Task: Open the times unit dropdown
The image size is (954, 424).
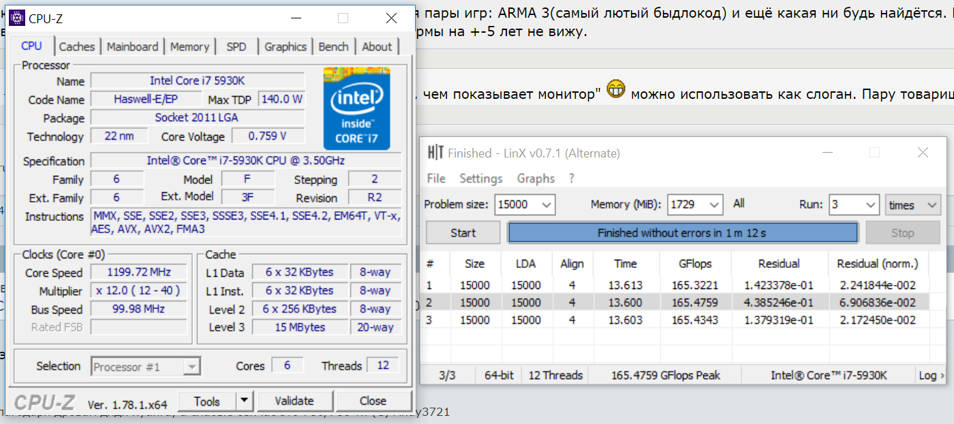Action: coord(913,205)
